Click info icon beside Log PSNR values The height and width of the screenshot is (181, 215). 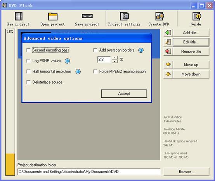pos(67,61)
